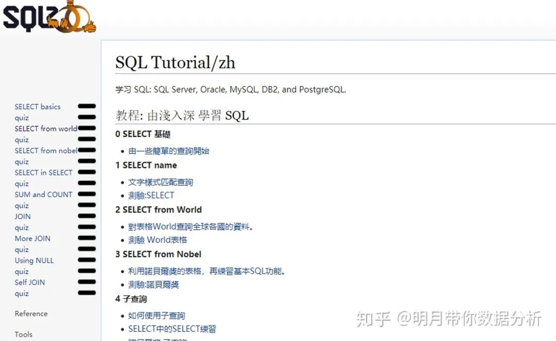The image size is (556, 341).
Task: Open the quiz link directly under JOIN
Action: pos(22,228)
